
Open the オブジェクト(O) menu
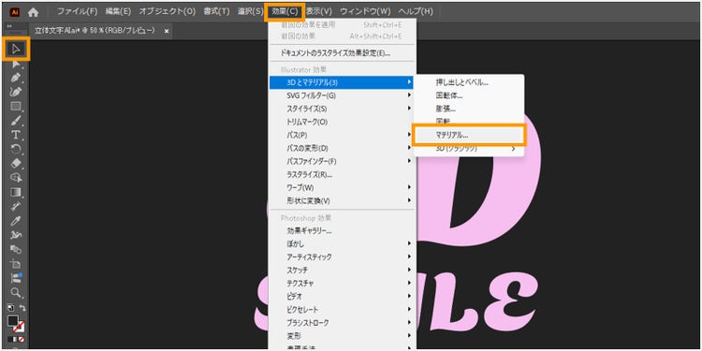(168, 11)
